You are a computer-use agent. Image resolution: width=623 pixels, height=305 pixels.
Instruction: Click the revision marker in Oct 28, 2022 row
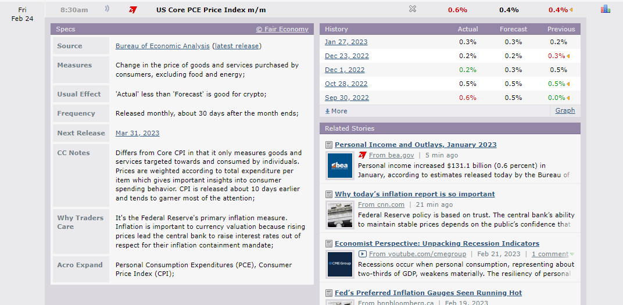click(568, 84)
